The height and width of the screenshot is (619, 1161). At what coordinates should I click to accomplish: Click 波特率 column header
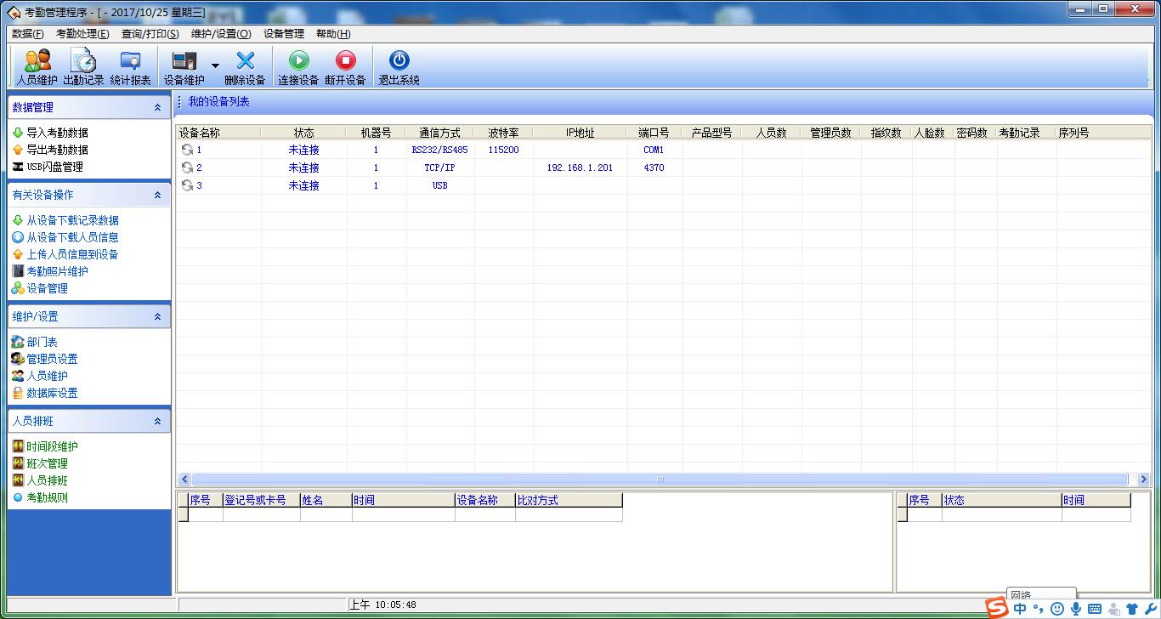[504, 133]
